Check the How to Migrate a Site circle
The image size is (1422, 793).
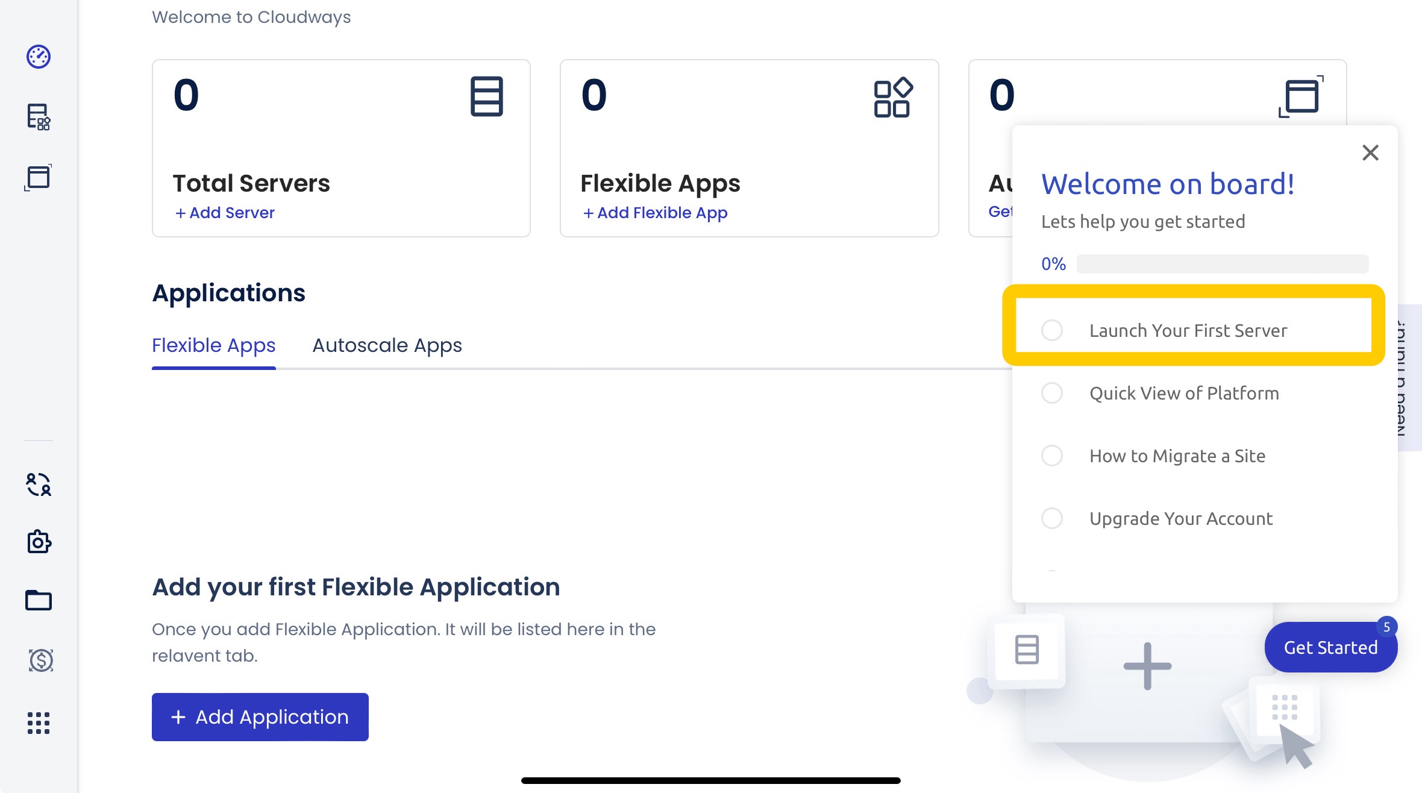(x=1052, y=456)
